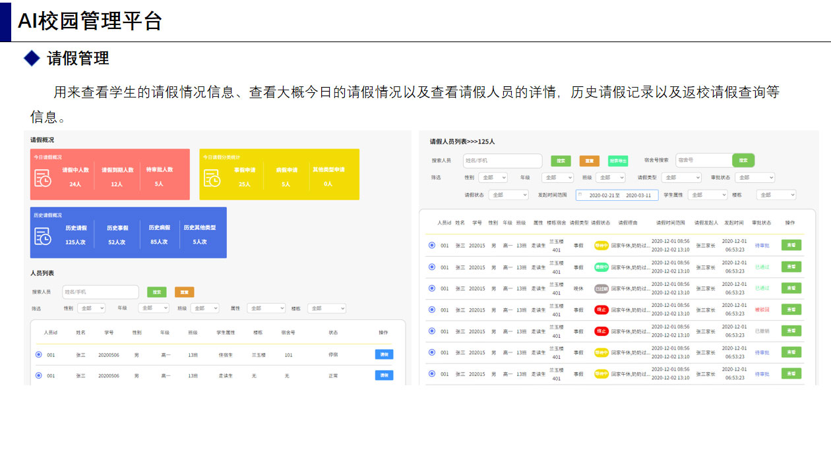831x461 pixels.
Task: Click the document-clock icon in the yellow 今日请假分类统计 card
Action: tap(212, 178)
